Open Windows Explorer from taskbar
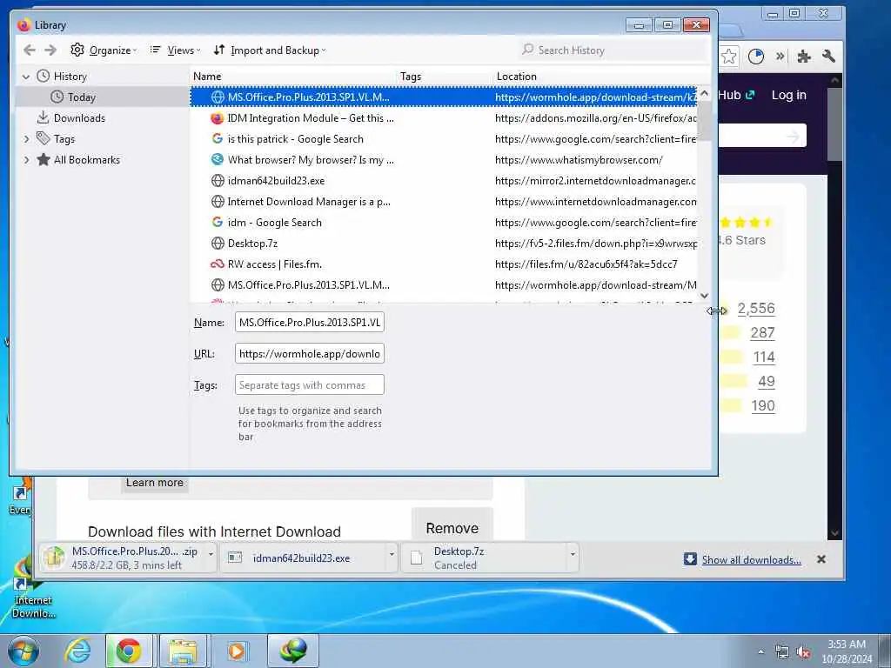Viewport: 891px width, 668px height. pos(182,651)
